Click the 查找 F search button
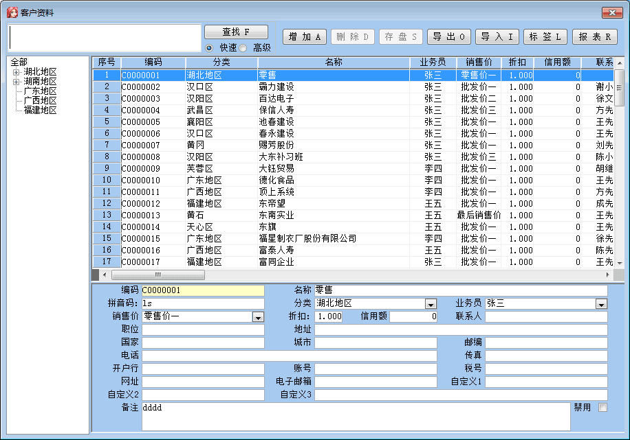The height and width of the screenshot is (440, 630). (236, 32)
